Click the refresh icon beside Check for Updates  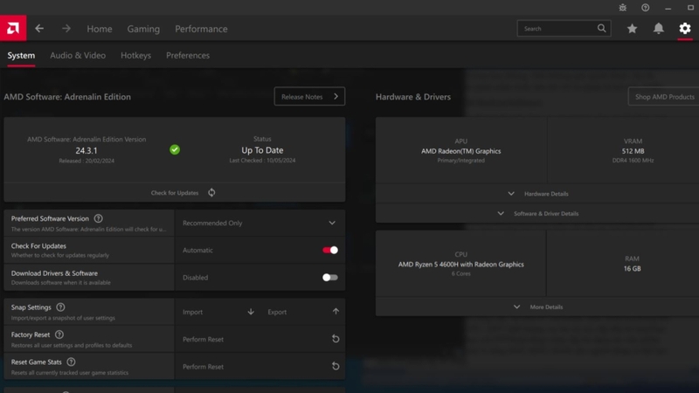[x=211, y=192]
